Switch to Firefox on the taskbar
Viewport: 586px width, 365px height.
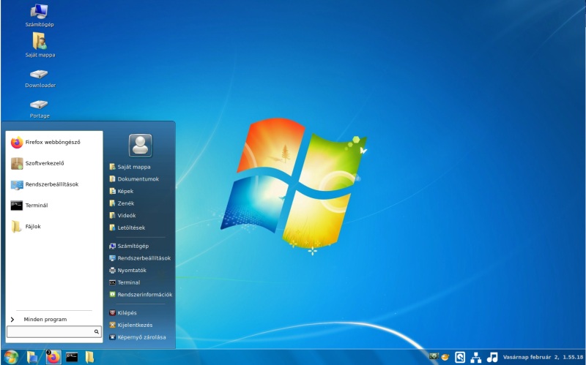(53, 357)
